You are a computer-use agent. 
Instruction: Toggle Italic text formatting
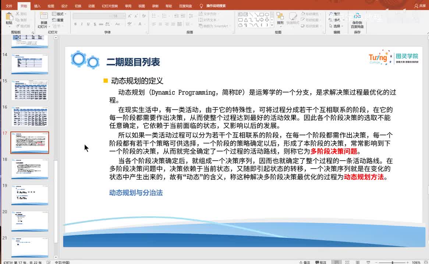click(82, 24)
